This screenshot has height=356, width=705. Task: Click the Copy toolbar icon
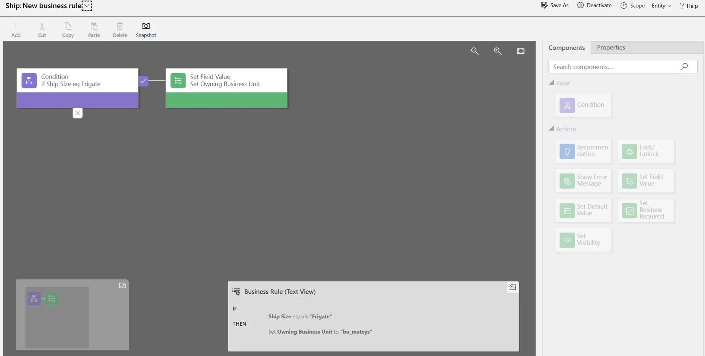(x=68, y=26)
